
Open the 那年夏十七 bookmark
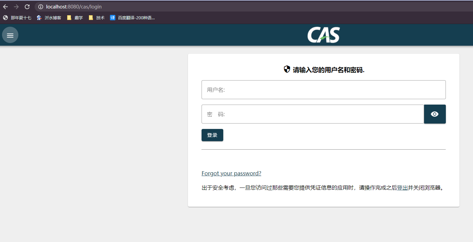pos(17,18)
